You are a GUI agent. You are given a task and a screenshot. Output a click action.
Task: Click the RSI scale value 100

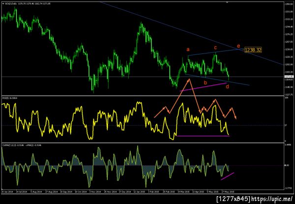286,98
